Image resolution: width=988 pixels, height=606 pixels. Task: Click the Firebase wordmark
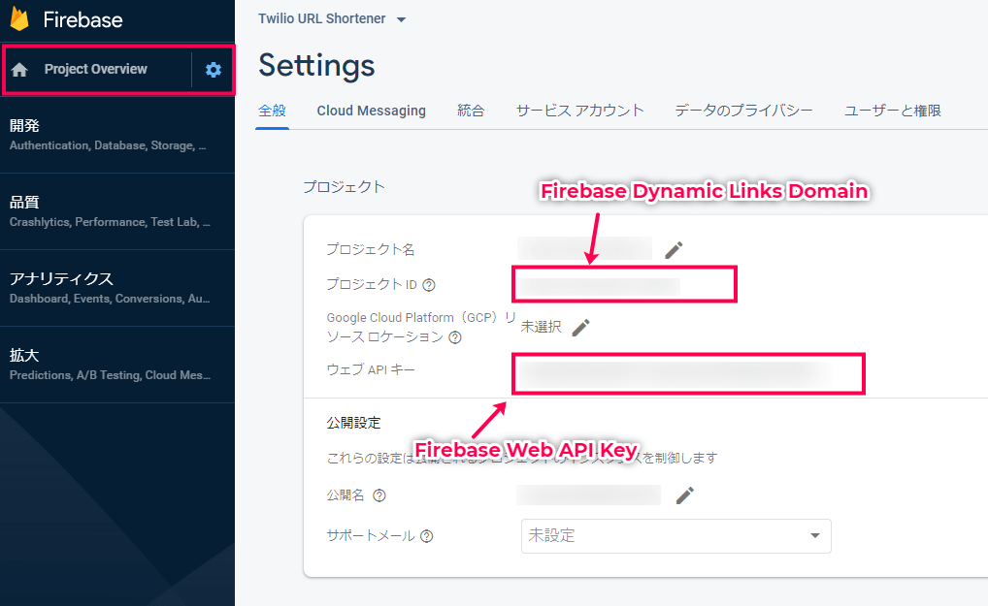pyautogui.click(x=82, y=19)
